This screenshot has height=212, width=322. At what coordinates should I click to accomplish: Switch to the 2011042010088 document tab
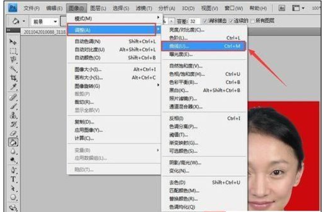(x=44, y=32)
